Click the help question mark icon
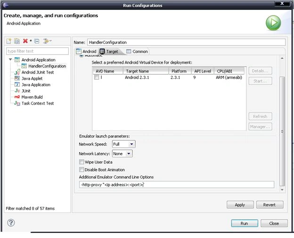The width and height of the screenshot is (294, 238). coord(11,223)
